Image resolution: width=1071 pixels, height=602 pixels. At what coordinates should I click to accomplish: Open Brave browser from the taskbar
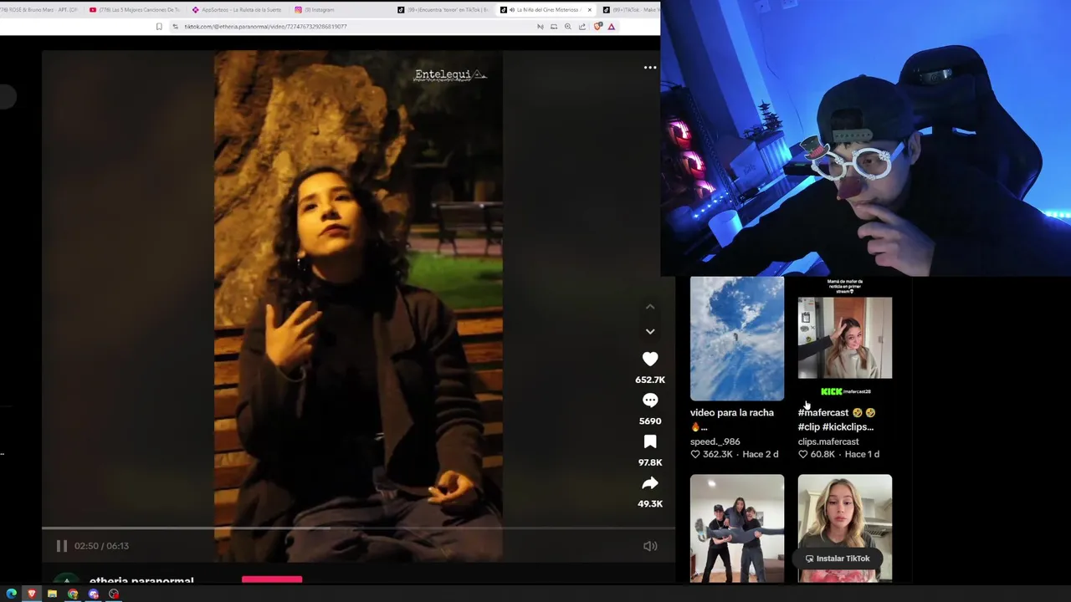pos(32,594)
